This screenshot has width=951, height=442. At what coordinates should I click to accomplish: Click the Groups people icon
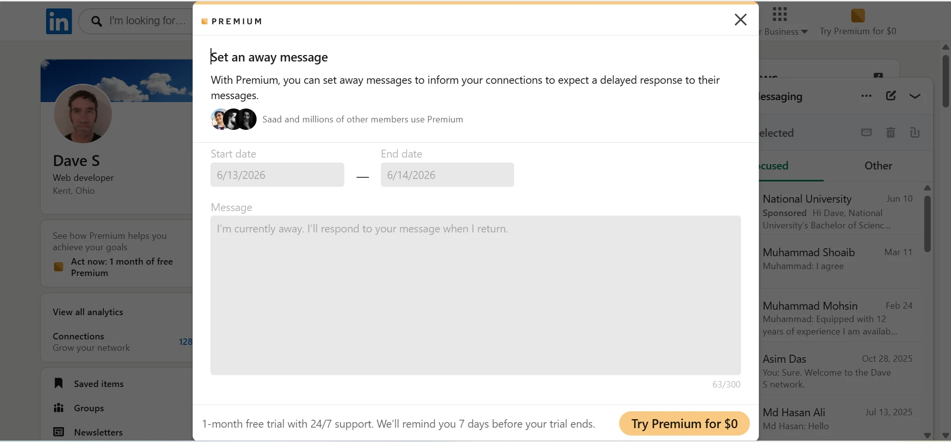tap(58, 408)
